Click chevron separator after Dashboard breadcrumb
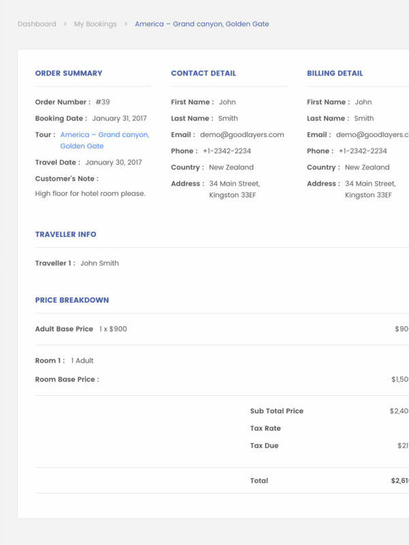409x545 pixels. [x=65, y=24]
